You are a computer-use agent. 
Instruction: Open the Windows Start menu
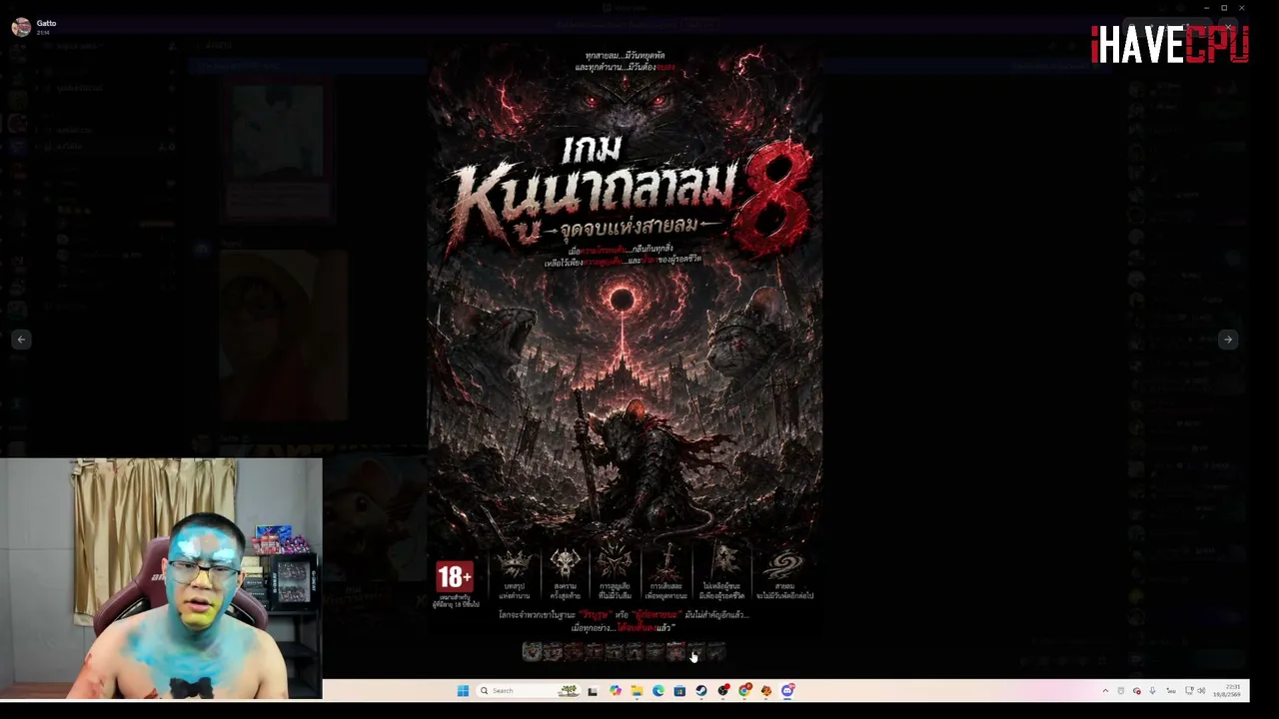click(463, 690)
